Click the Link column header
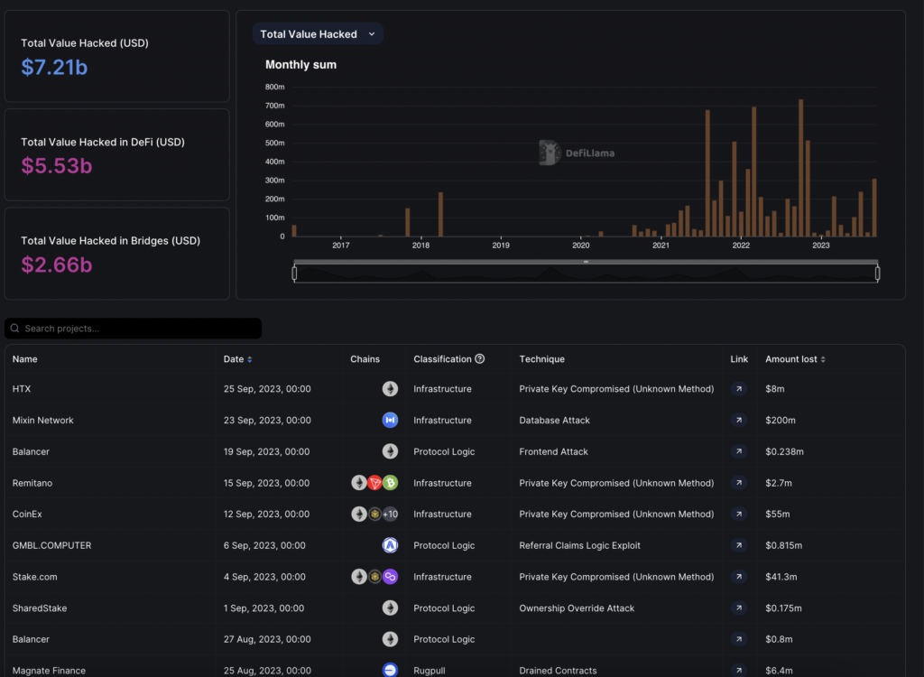This screenshot has height=677, width=924. point(739,359)
